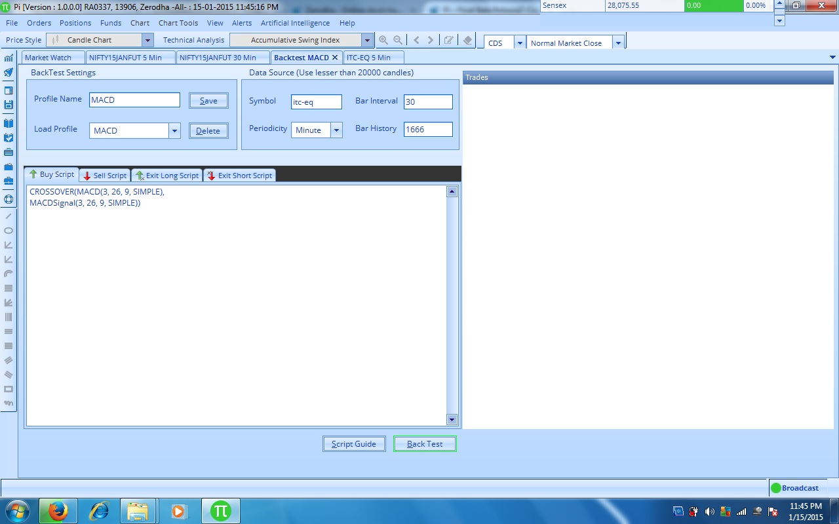Click the chart icon atop left sidebar
The height and width of the screenshot is (524, 839).
[9, 58]
